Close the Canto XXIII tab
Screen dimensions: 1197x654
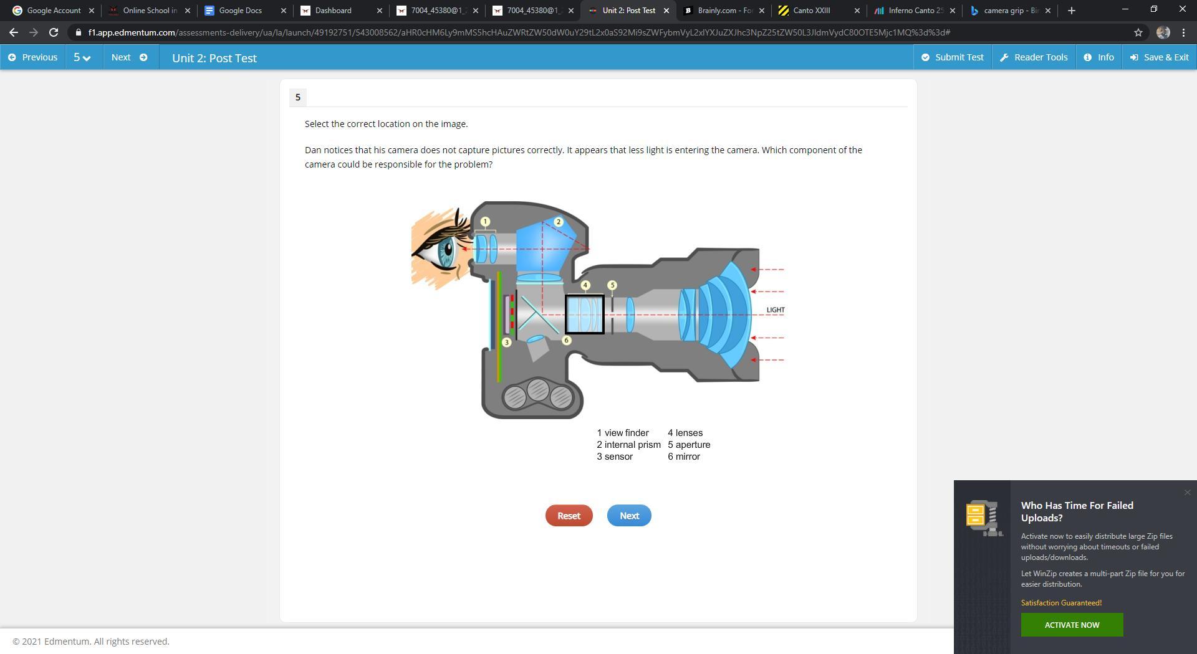pos(857,11)
